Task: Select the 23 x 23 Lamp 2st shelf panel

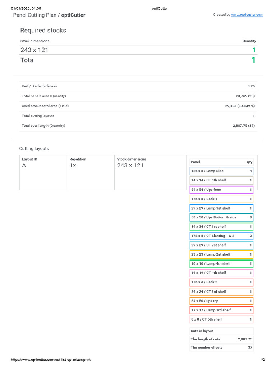Action: (221, 254)
